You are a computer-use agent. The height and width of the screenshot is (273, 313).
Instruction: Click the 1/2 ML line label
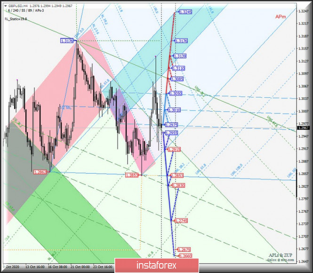click(66, 108)
